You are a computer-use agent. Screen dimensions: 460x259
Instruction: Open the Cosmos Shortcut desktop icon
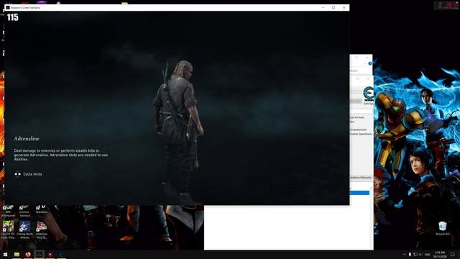[x=24, y=211]
